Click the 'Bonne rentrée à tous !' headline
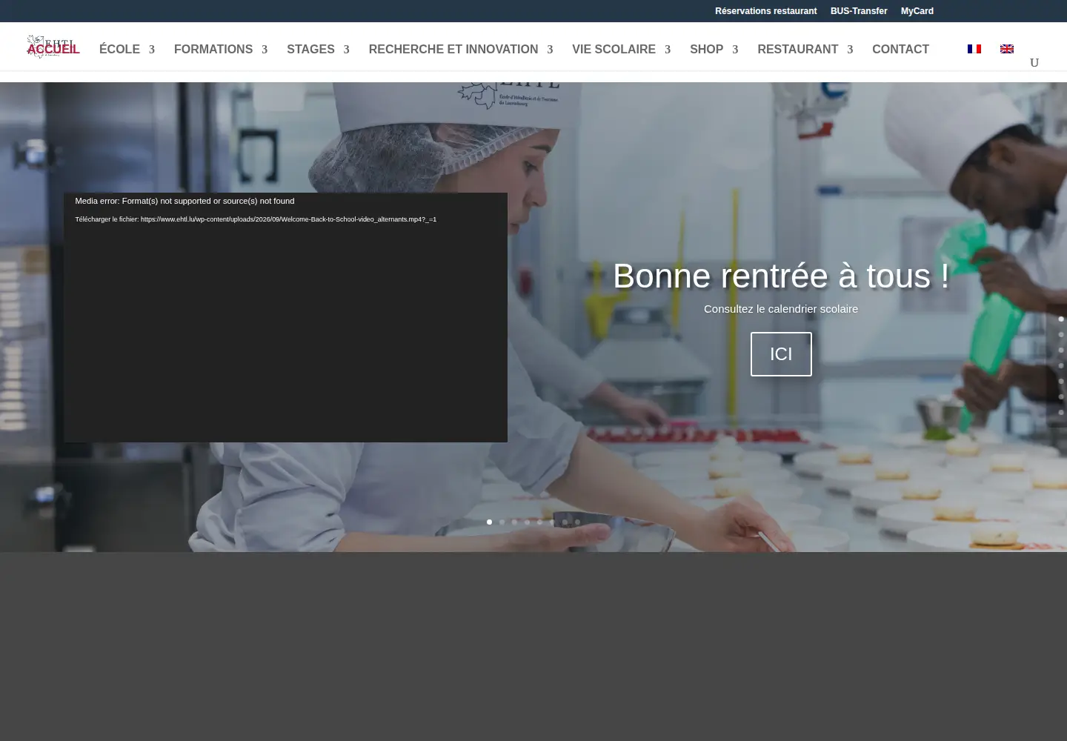1067x741 pixels. click(x=781, y=276)
